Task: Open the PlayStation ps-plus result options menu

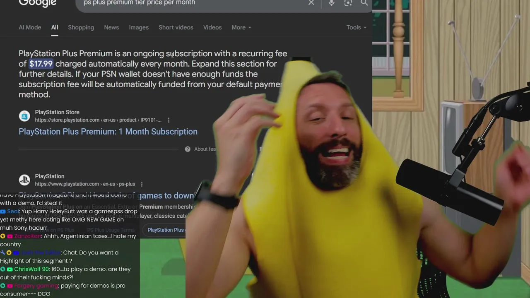Action: point(142,184)
